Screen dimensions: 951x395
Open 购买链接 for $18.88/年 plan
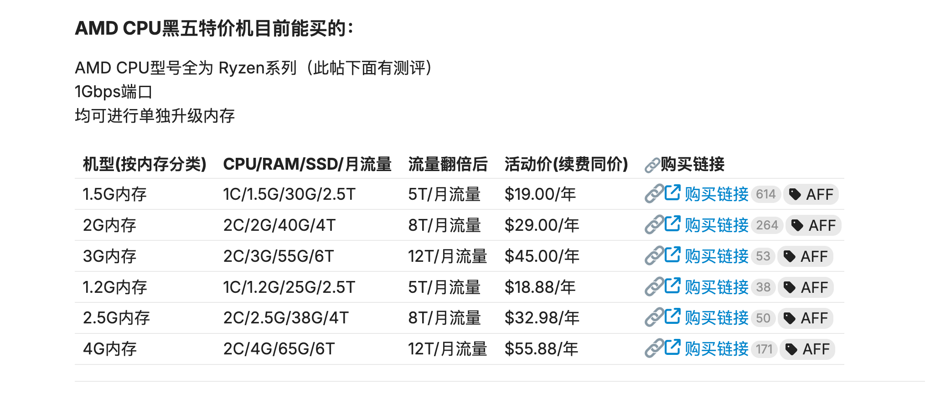(x=716, y=287)
